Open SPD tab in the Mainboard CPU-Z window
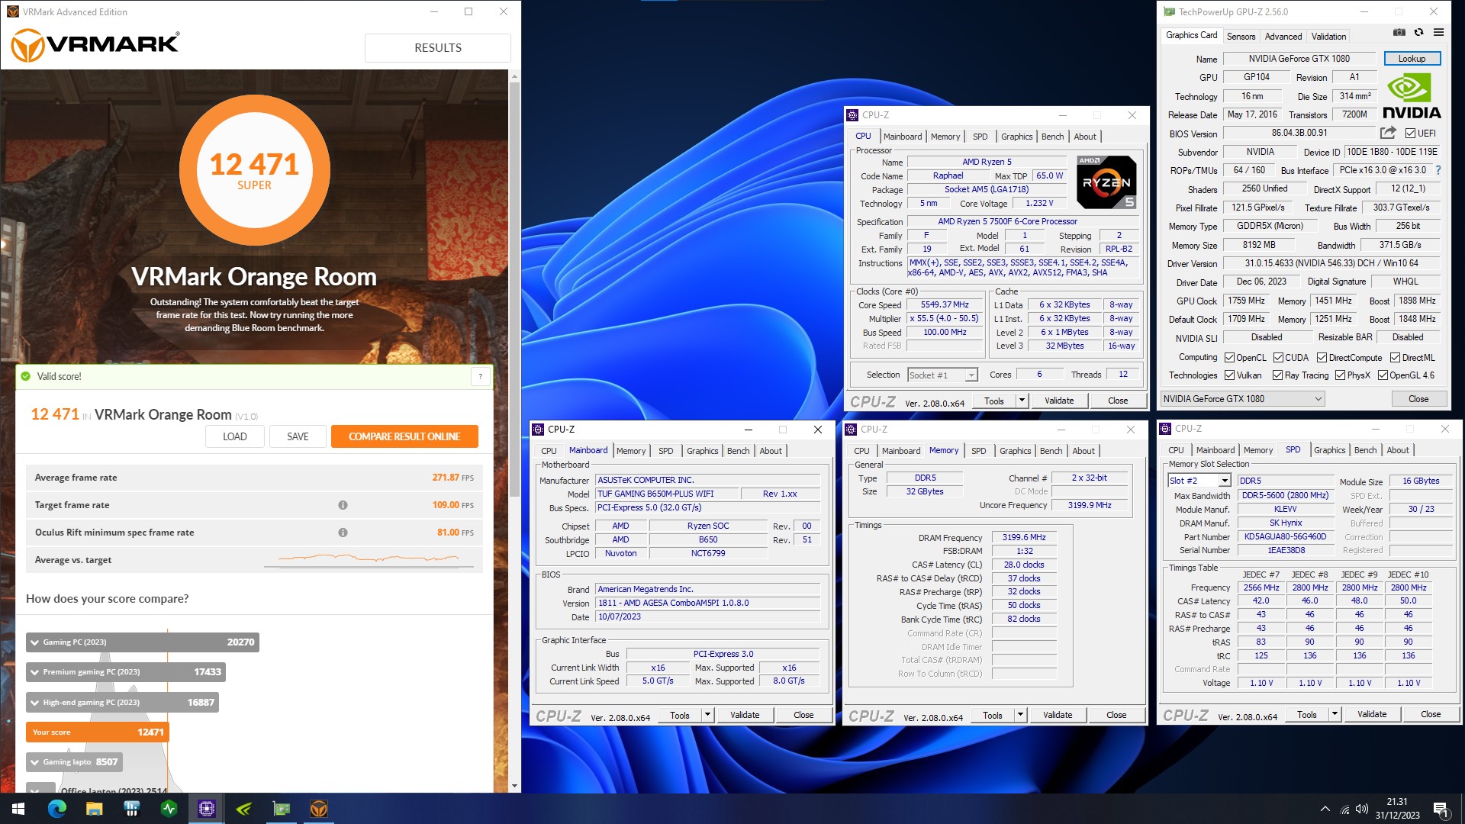Viewport: 1465px width, 824px height. pos(665,451)
